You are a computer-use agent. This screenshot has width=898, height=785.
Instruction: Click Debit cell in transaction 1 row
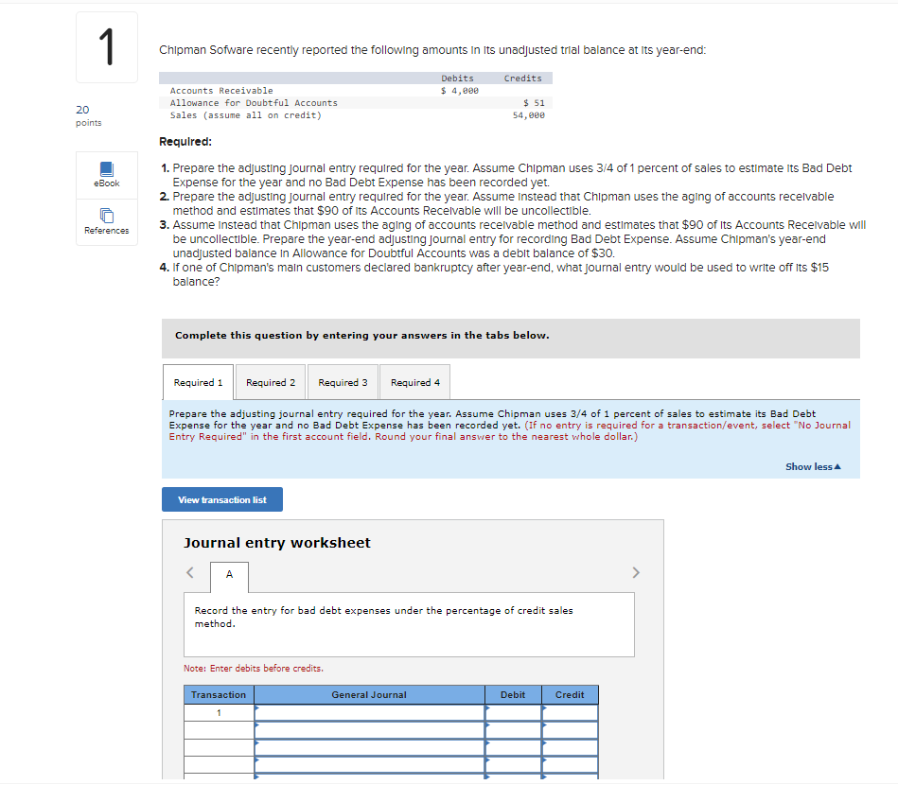click(x=513, y=713)
